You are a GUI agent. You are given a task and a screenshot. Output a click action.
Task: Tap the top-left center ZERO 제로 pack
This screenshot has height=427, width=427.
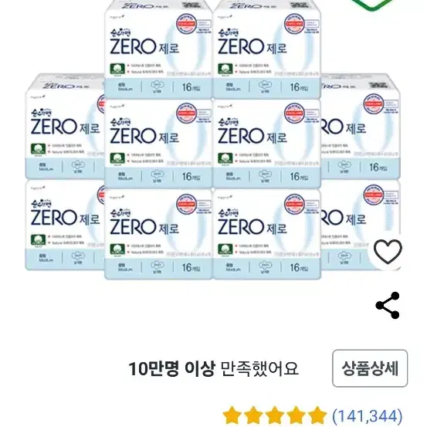click(158, 49)
